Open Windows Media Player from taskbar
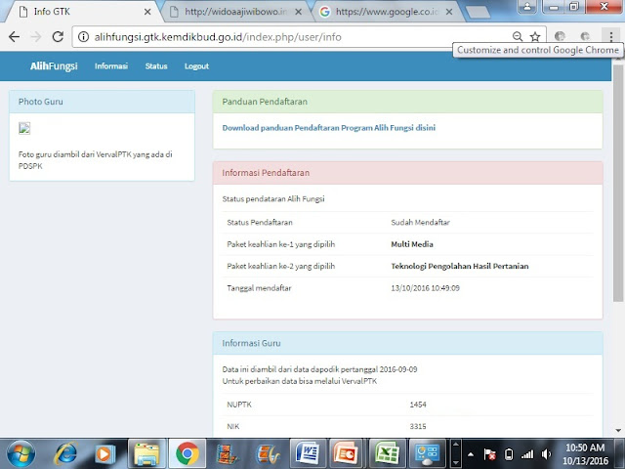 coord(104,453)
